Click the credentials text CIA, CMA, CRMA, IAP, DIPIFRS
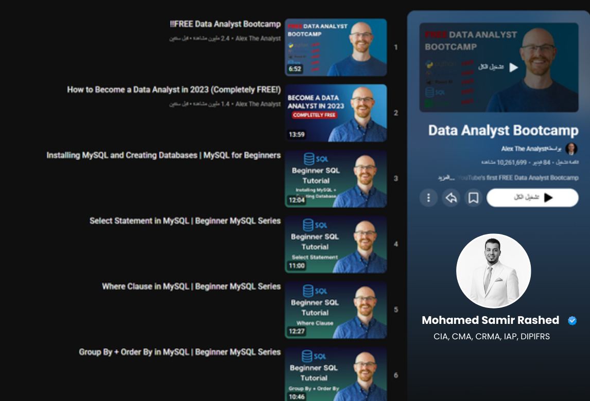590x401 pixels. [492, 336]
